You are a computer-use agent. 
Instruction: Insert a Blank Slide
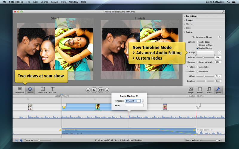click(x=43, y=89)
